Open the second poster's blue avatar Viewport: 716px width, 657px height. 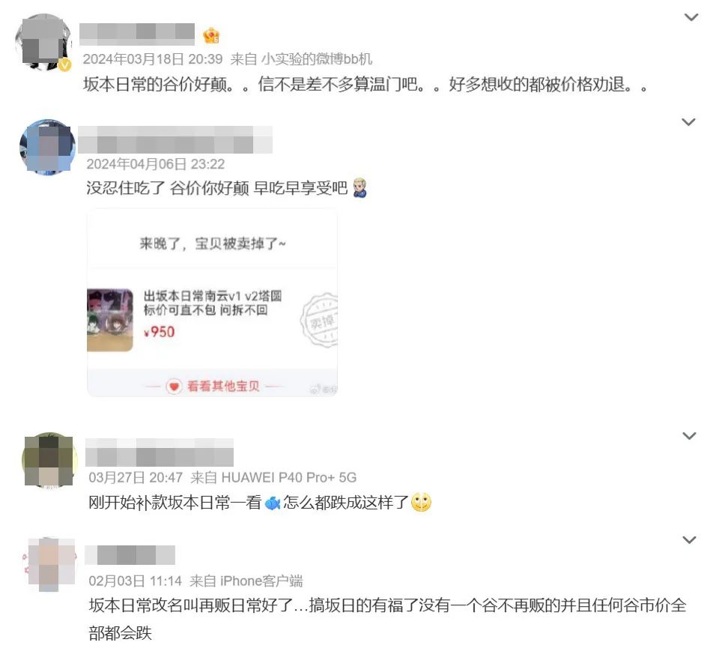(x=47, y=147)
